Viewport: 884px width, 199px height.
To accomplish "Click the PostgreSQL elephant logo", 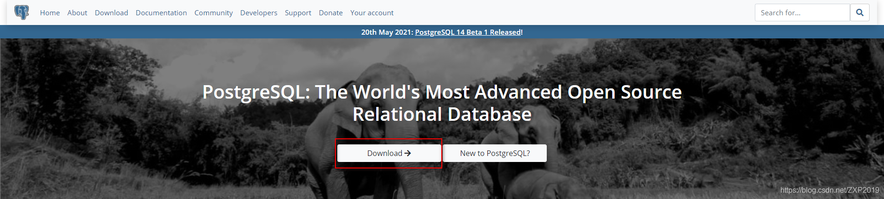I will click(22, 12).
